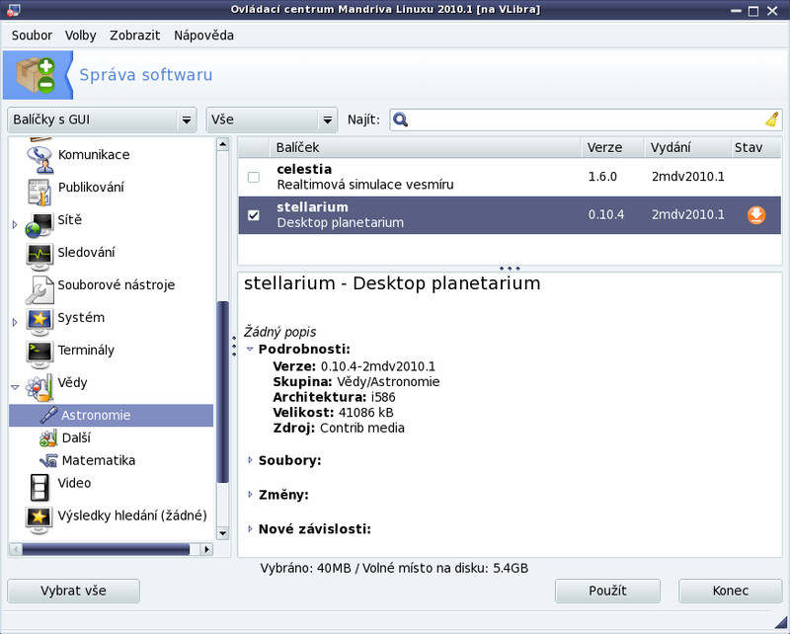Click the Systém star monitor icon

pos(39,322)
